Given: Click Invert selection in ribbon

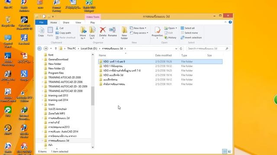Looking at the screenshot, I should click(191, 37).
